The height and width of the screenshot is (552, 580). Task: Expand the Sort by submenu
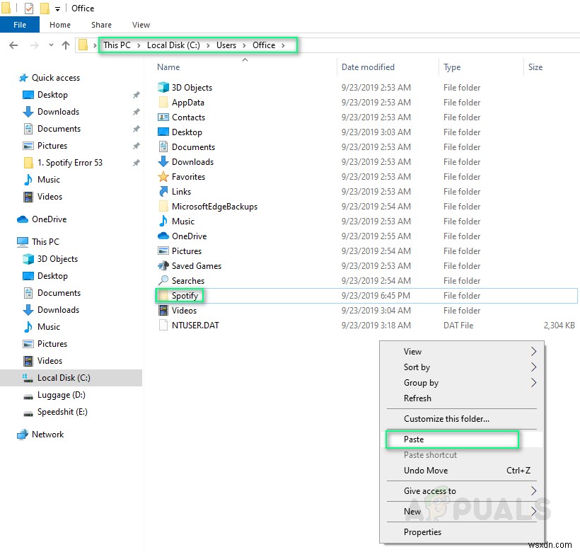pos(416,367)
